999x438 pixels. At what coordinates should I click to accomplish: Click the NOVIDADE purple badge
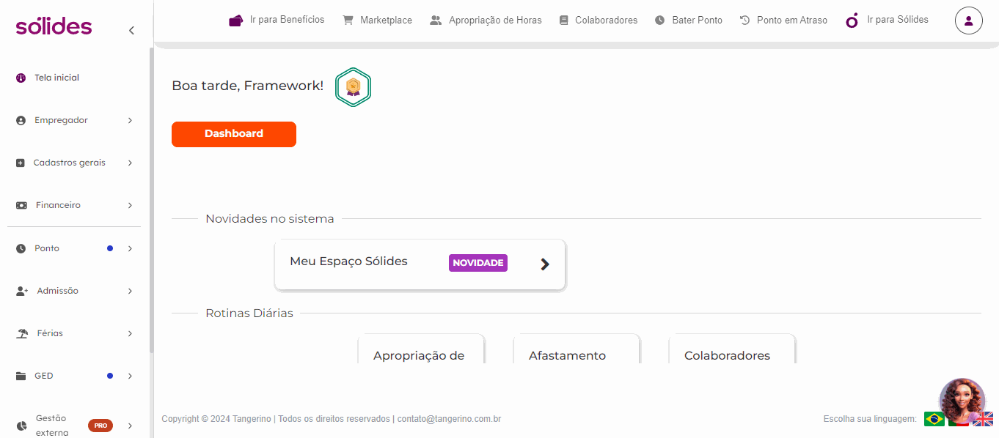[x=478, y=263]
